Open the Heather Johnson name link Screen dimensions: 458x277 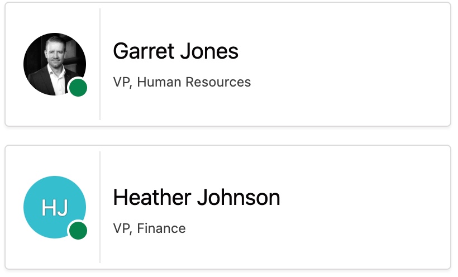click(x=196, y=198)
